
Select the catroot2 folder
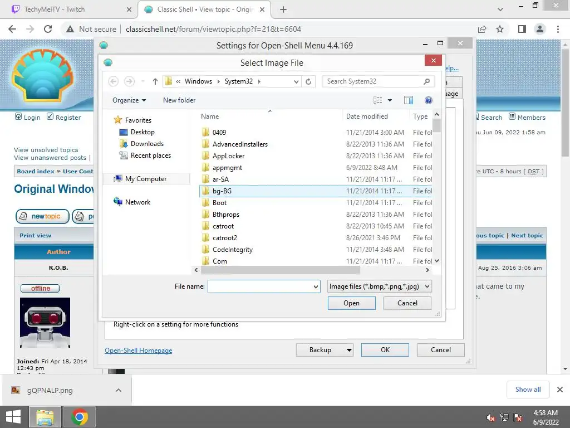click(x=316, y=237)
